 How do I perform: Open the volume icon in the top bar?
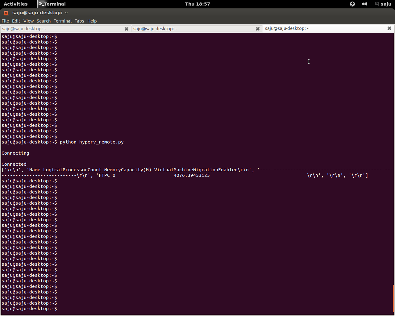(x=364, y=4)
